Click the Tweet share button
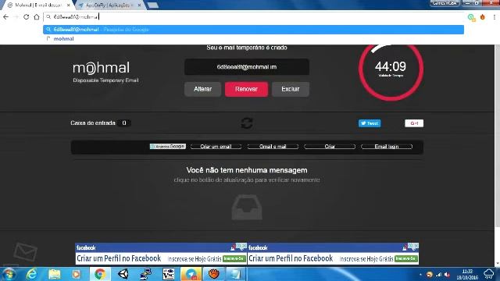 (370, 123)
